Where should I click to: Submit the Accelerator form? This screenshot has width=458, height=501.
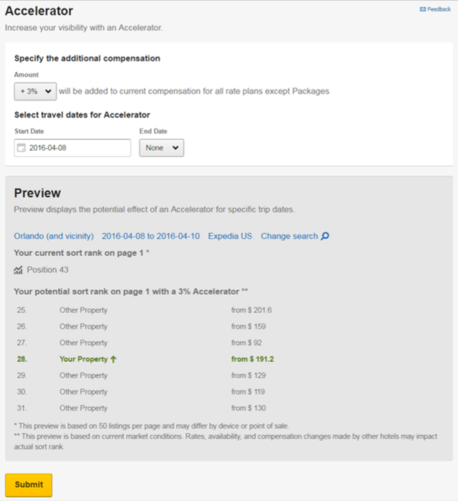(29, 484)
